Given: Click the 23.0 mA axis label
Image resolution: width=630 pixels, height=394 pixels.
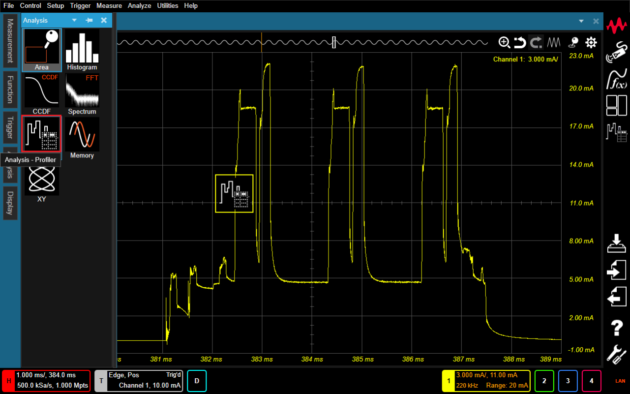Looking at the screenshot, I should tap(581, 56).
